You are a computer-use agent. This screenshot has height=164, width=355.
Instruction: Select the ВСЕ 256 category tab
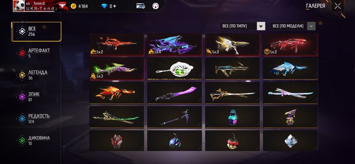tap(37, 32)
